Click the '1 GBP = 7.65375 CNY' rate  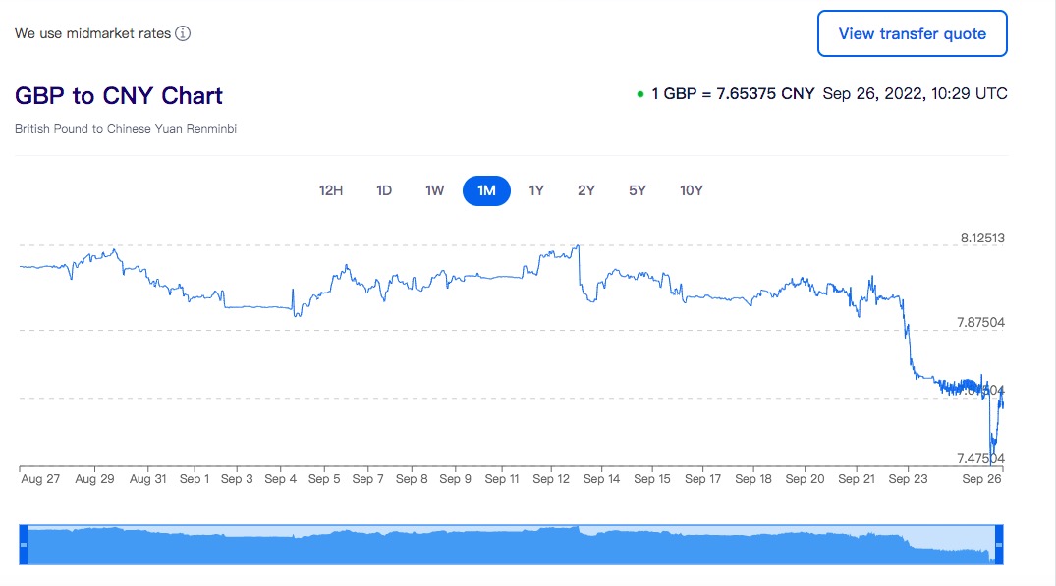[733, 93]
